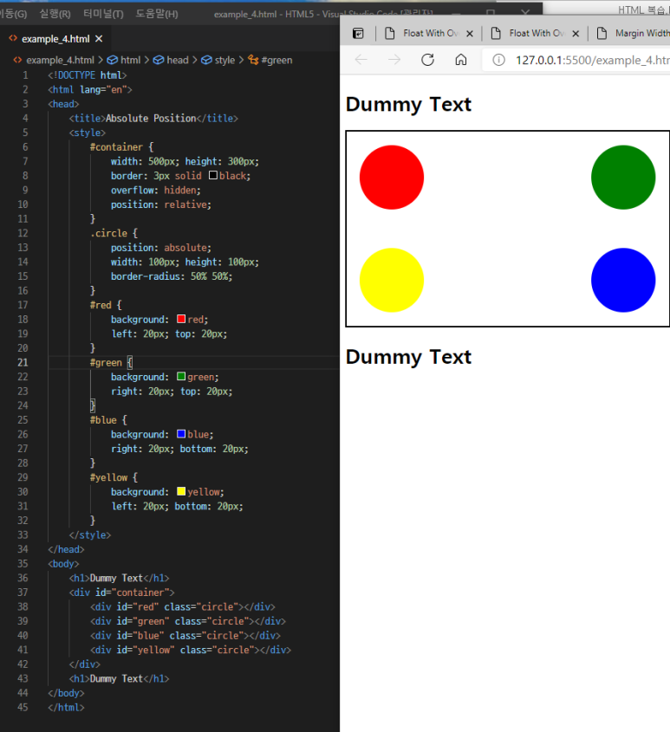Click the site information icon in address bar

point(498,61)
